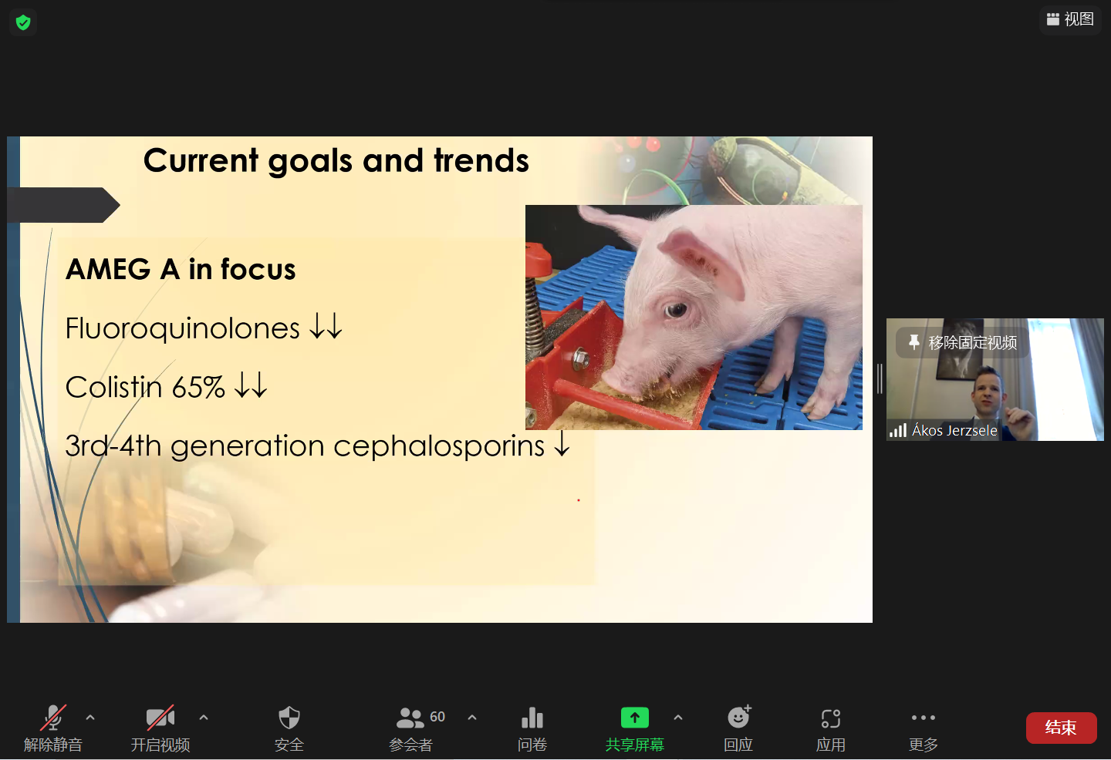This screenshot has height=760, width=1111.
Task: Open the 参会者 participants panel
Action: [x=411, y=728]
